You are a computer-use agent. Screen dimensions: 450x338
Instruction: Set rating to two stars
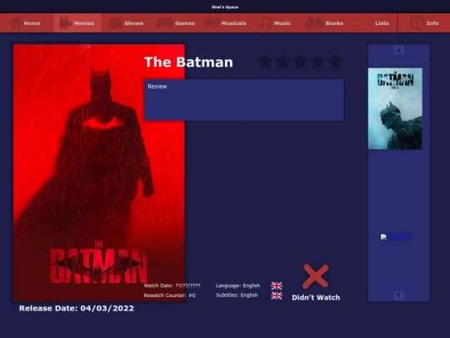pyautogui.click(x=282, y=62)
